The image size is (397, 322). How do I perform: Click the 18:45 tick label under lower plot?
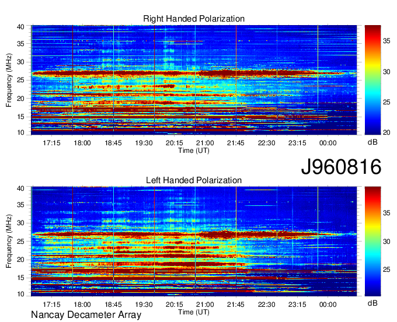pos(113,304)
